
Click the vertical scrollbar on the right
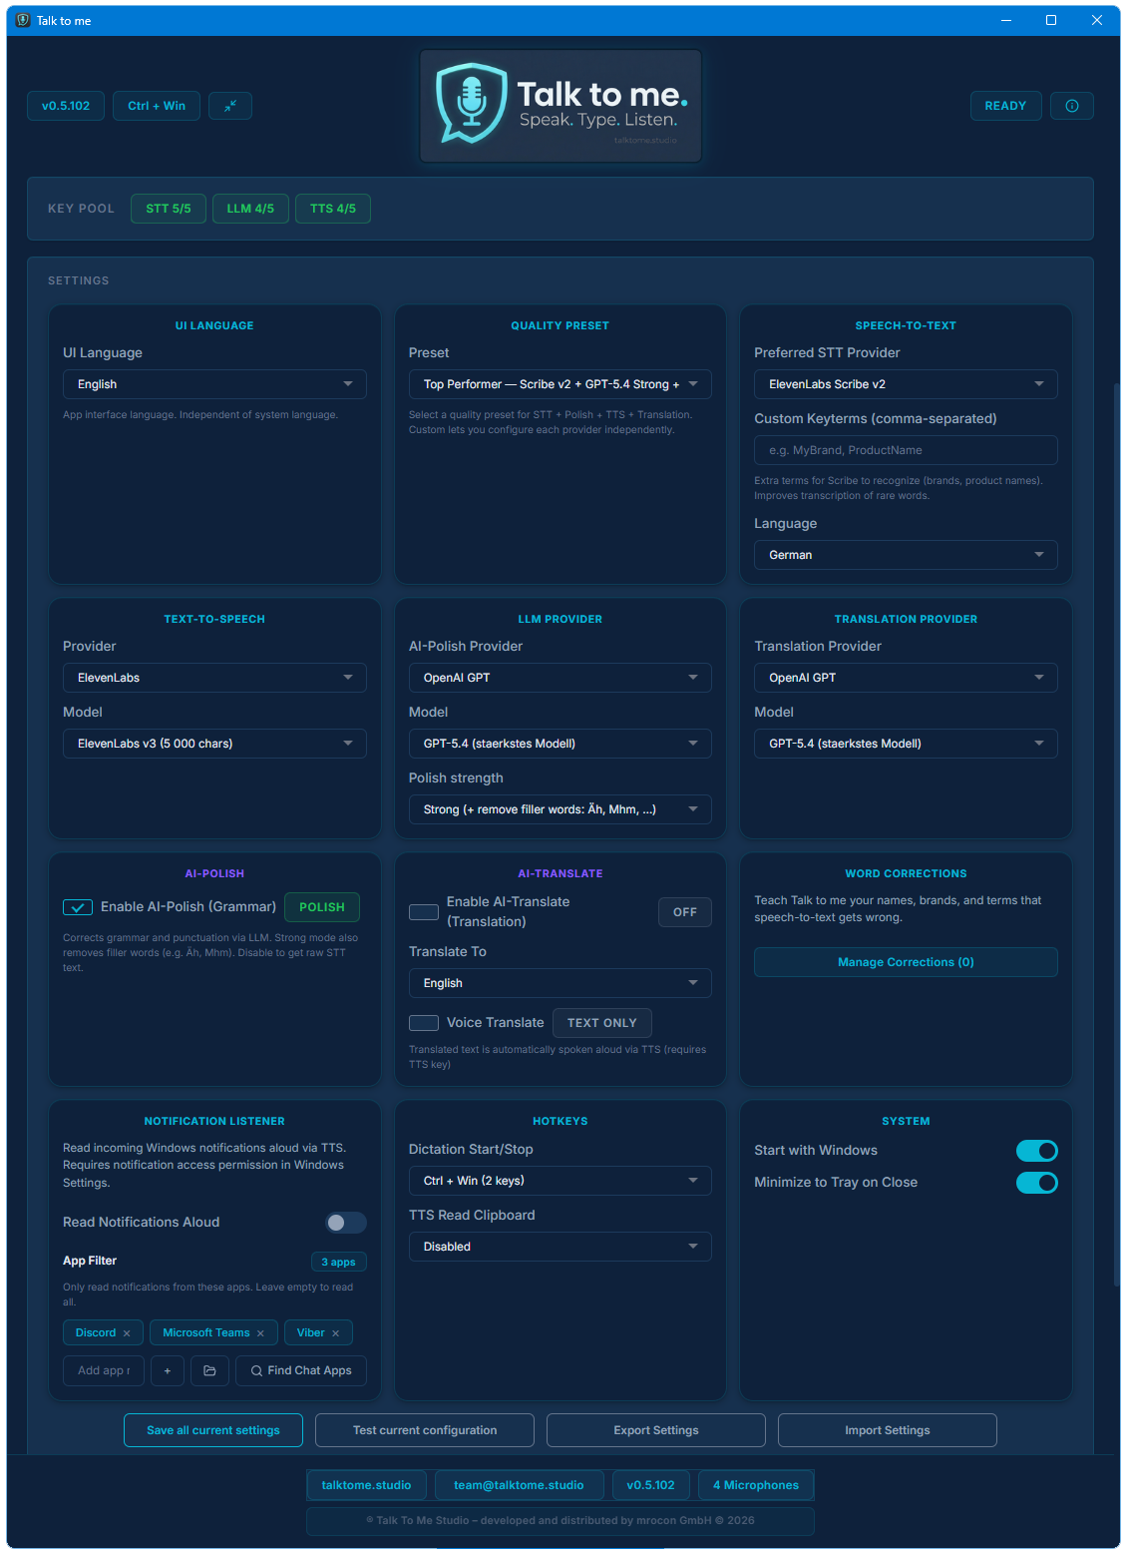1117,835
